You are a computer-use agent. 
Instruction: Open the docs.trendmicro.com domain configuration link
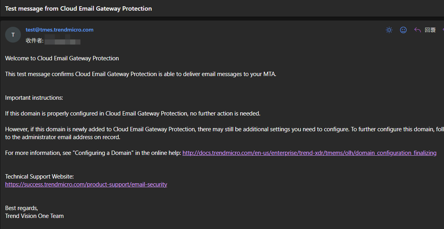pyautogui.click(x=309, y=153)
